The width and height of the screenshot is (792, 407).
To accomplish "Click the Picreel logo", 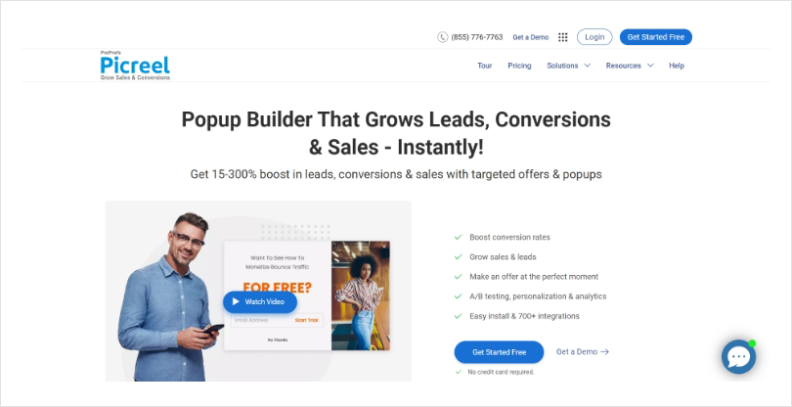I will point(135,66).
